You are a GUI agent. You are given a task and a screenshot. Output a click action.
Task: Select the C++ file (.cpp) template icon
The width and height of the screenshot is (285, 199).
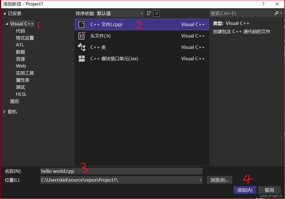tap(82, 24)
